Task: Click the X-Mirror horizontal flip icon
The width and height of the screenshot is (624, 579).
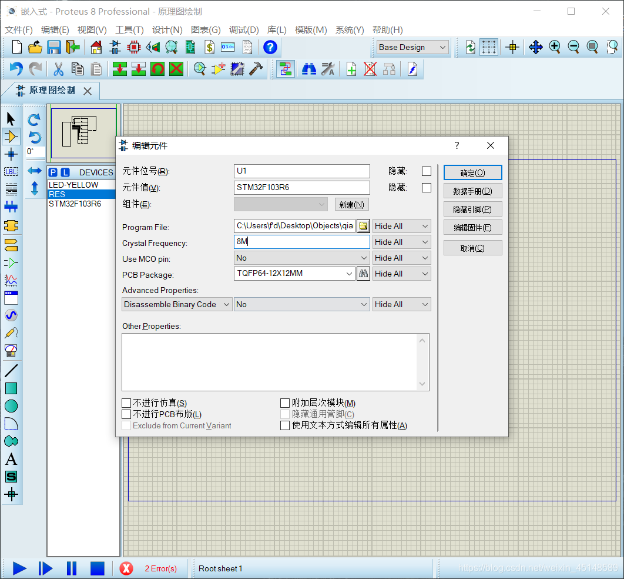Action: [x=35, y=171]
